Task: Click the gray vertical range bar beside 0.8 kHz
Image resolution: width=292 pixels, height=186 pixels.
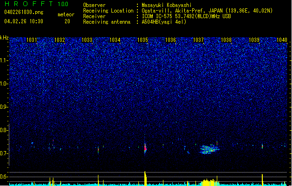Action: point(9,145)
